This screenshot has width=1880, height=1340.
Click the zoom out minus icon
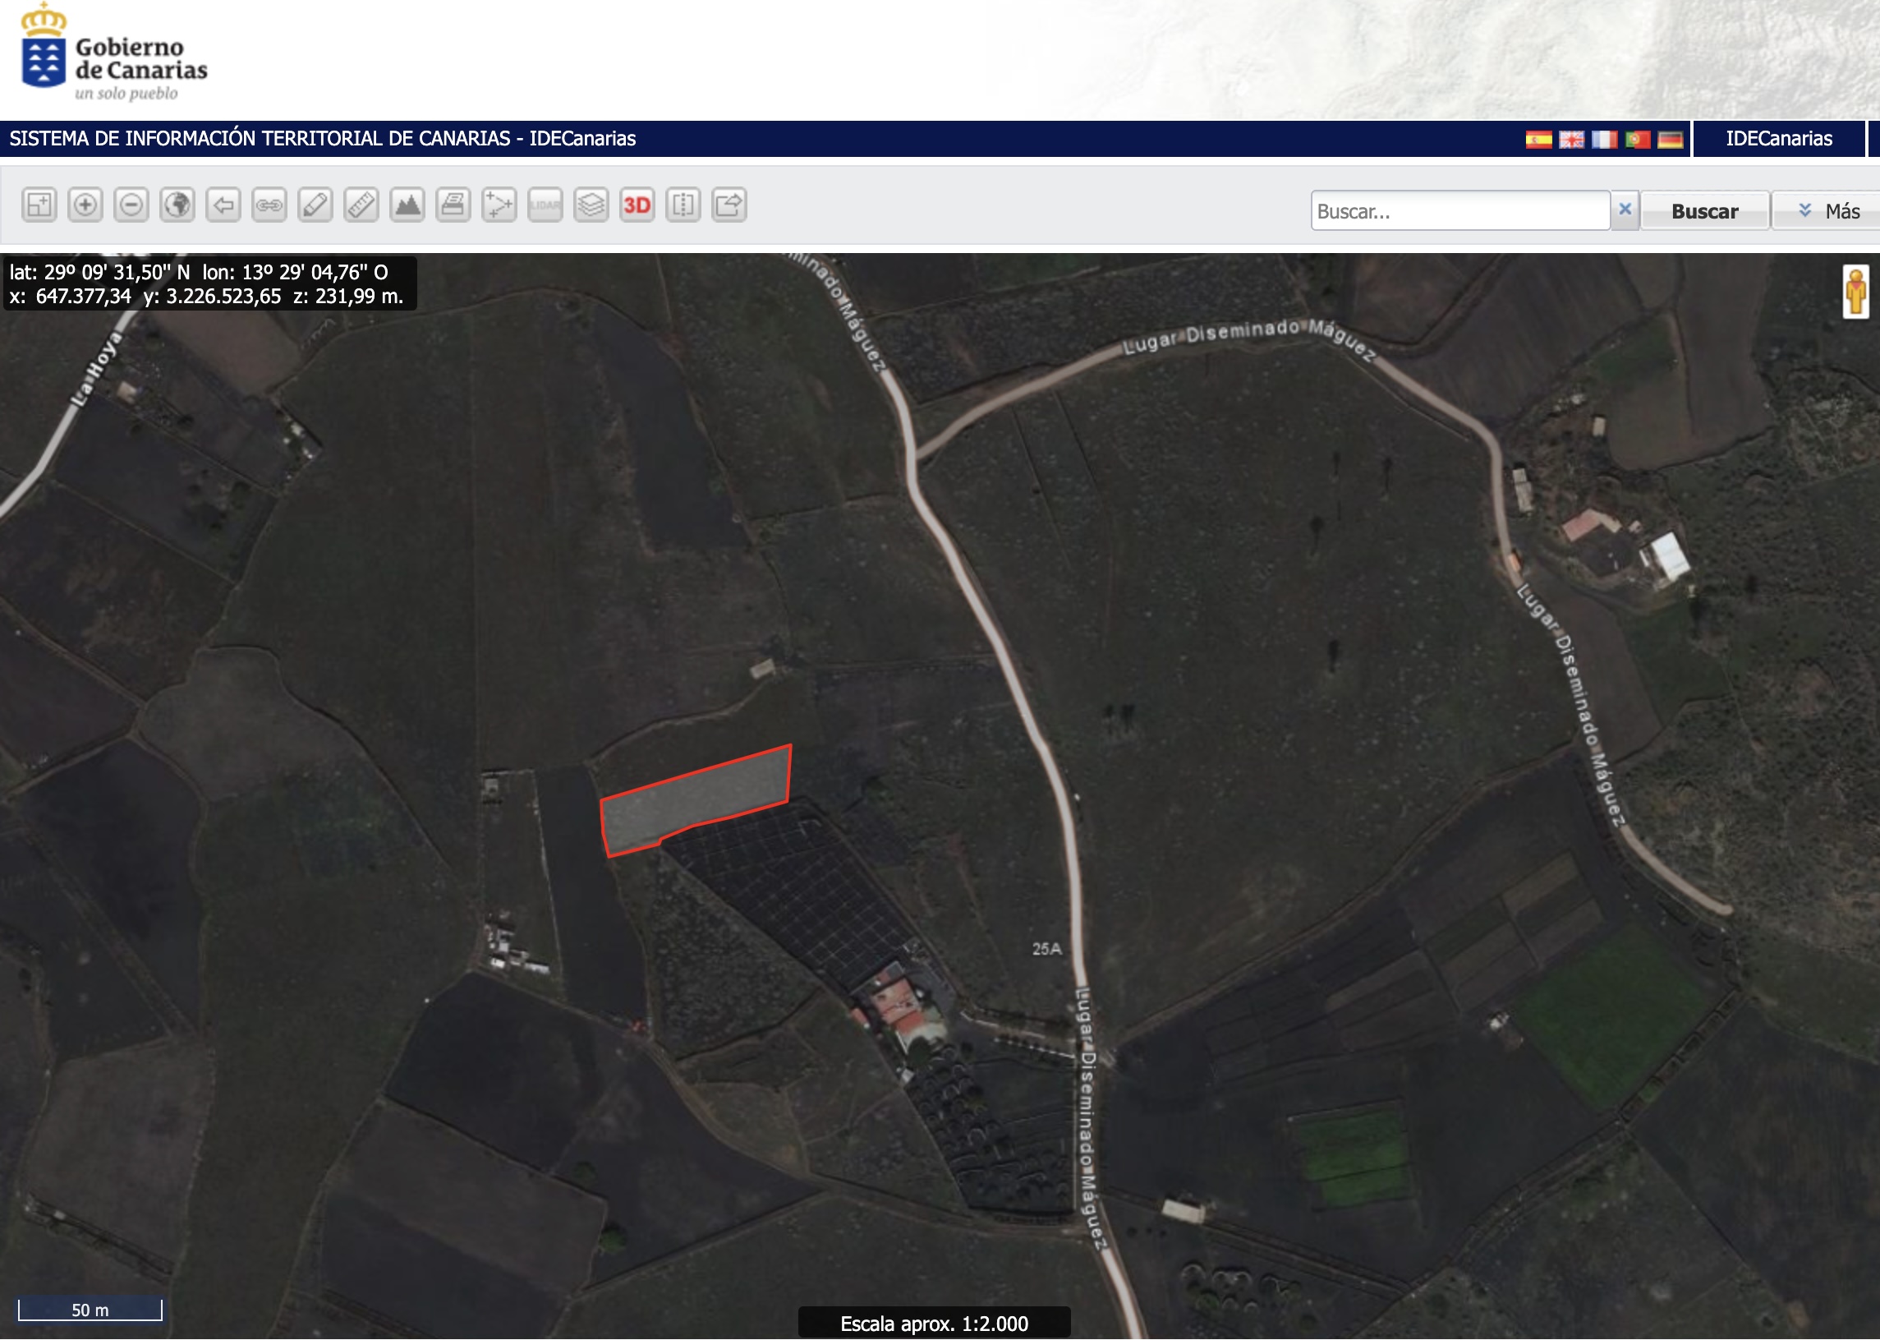tap(131, 205)
